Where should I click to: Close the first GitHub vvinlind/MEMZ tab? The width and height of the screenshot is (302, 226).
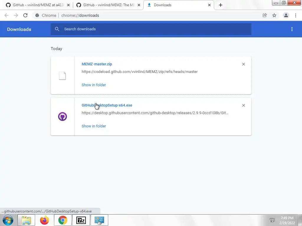68,5
